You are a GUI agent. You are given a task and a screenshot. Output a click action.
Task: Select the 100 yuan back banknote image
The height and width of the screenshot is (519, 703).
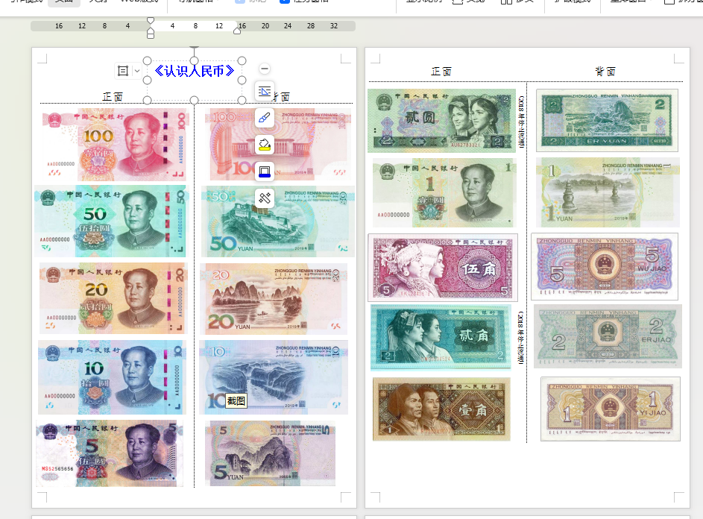(x=278, y=145)
